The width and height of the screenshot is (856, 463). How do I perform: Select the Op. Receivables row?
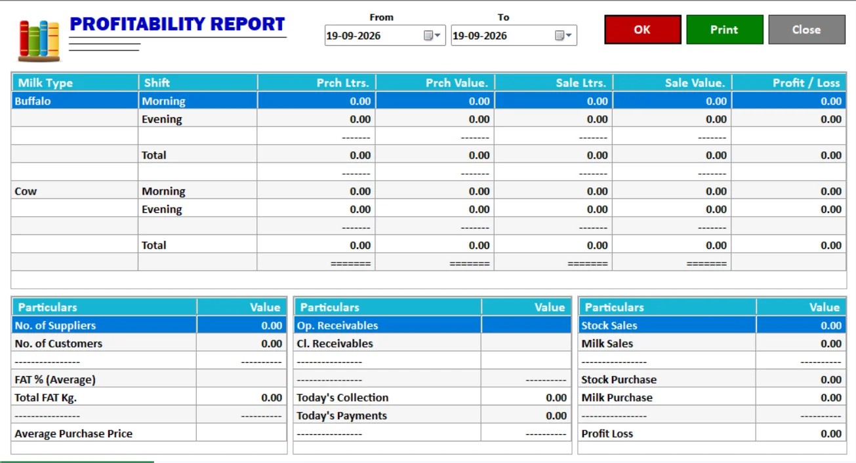click(x=433, y=325)
